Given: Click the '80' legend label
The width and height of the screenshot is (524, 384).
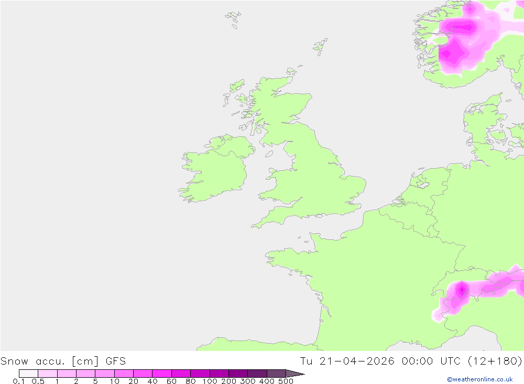Looking at the screenshot, I should pyautogui.click(x=191, y=381).
